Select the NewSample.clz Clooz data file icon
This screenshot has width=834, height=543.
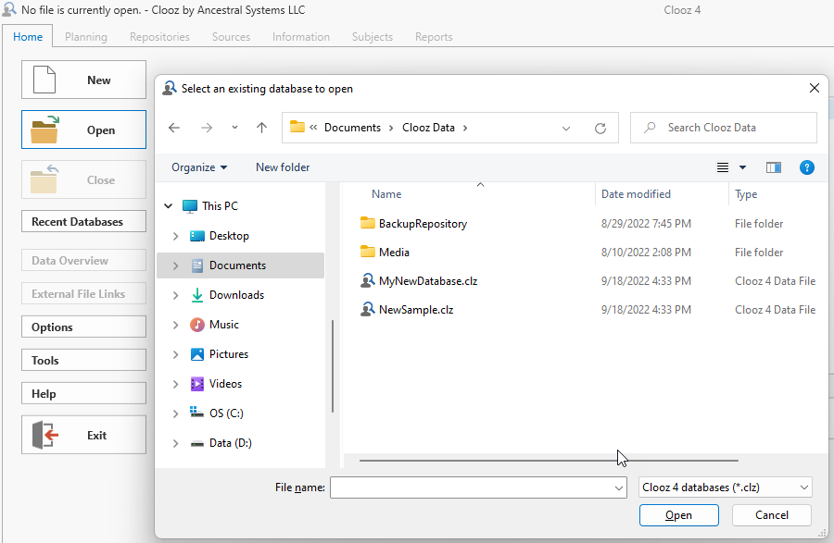pos(368,309)
